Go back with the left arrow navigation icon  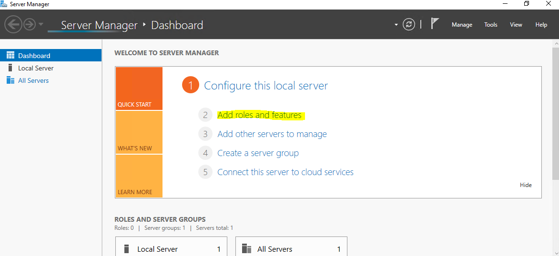13,25
